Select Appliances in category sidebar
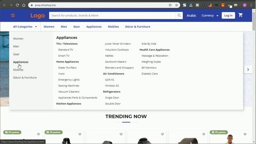This screenshot has height=144, width=256. click(21, 62)
